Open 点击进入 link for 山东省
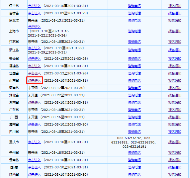 [x=34, y=81]
